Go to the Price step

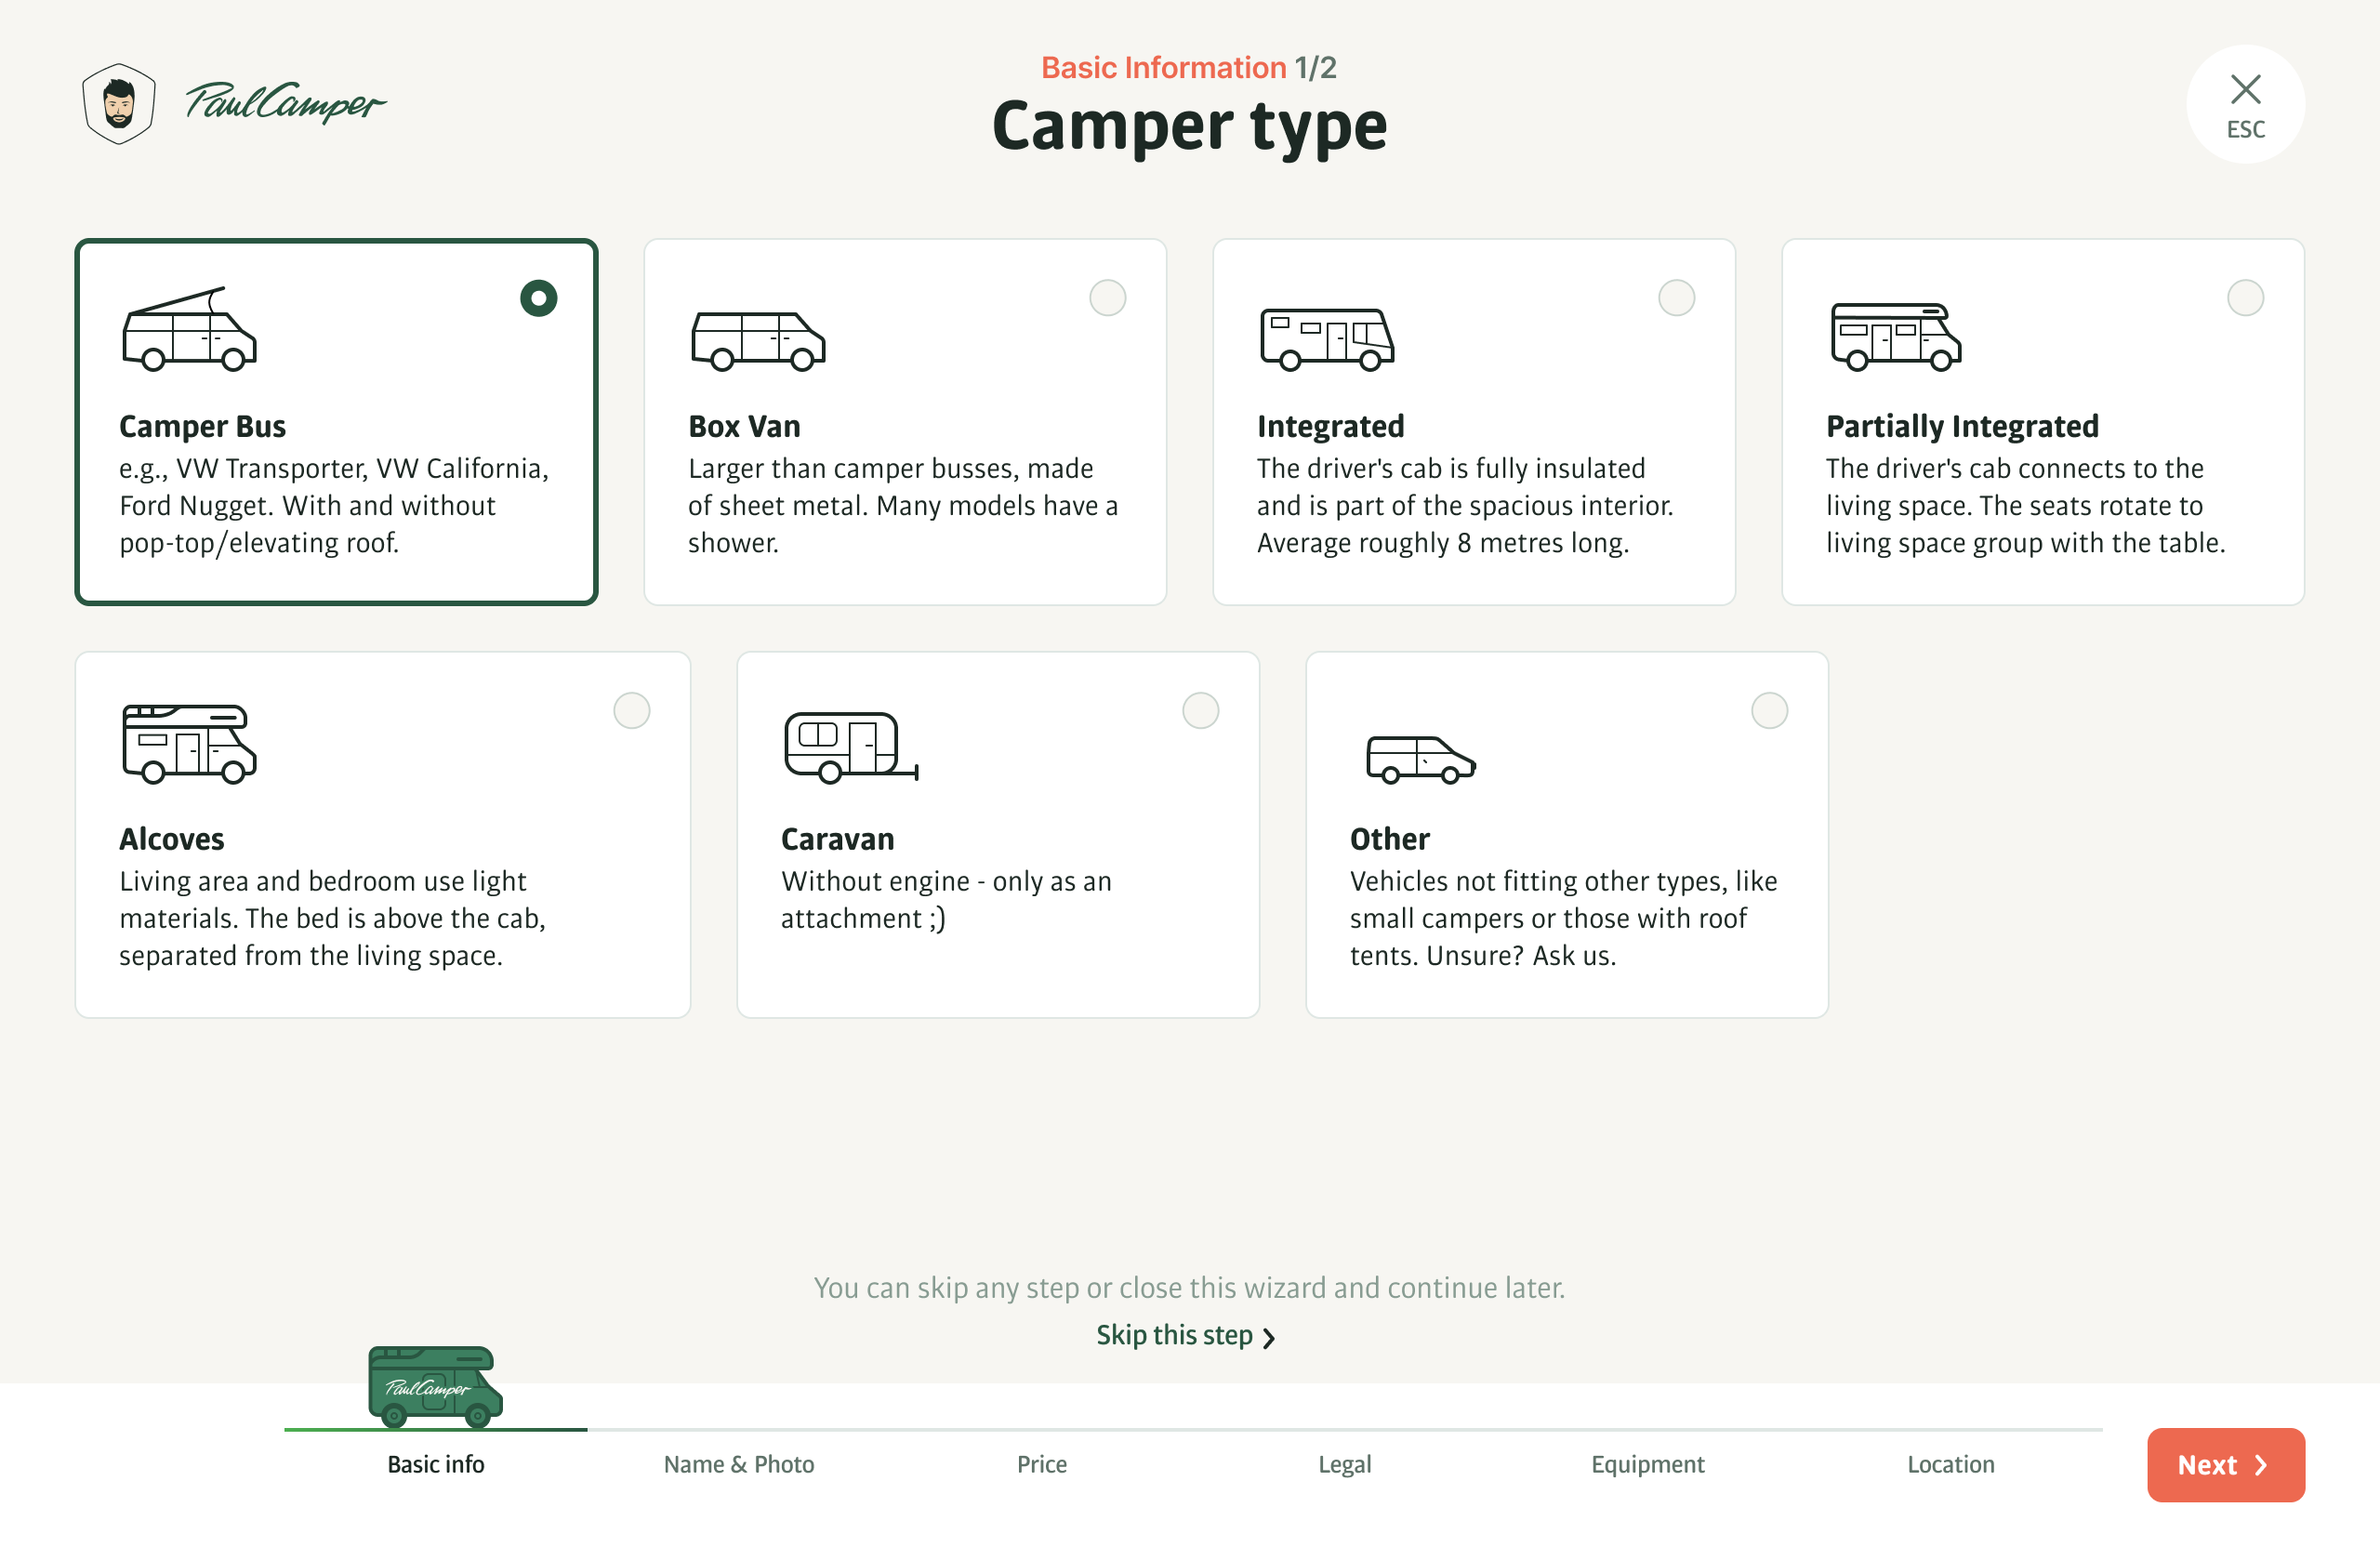1041,1464
